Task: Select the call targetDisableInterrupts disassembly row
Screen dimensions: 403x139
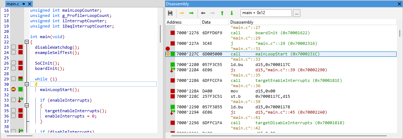Action: click(x=281, y=123)
